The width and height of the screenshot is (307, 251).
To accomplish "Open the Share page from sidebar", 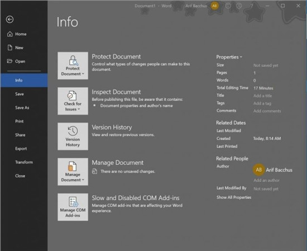I will (24, 135).
